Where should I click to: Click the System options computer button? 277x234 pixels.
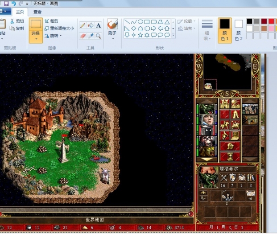click(236, 135)
